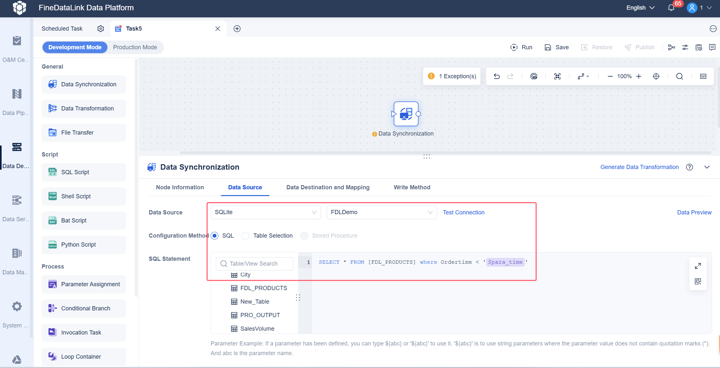
Task: Click the Test Connection link
Action: (463, 212)
